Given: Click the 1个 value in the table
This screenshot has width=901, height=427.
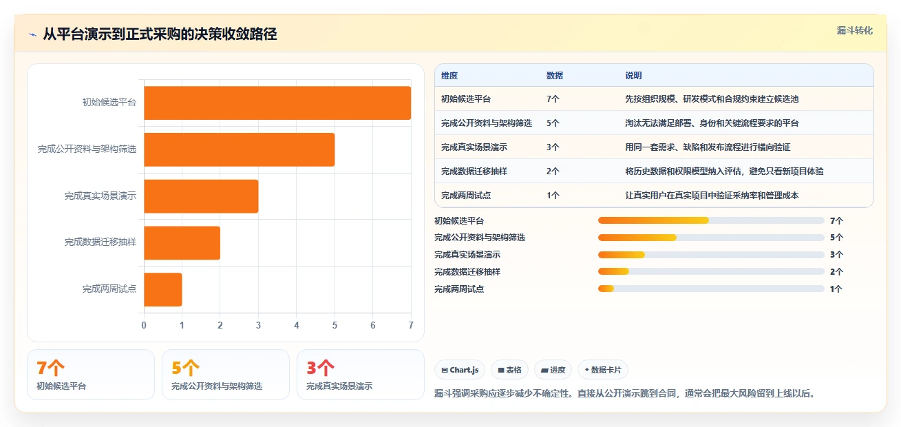Looking at the screenshot, I should [x=553, y=196].
